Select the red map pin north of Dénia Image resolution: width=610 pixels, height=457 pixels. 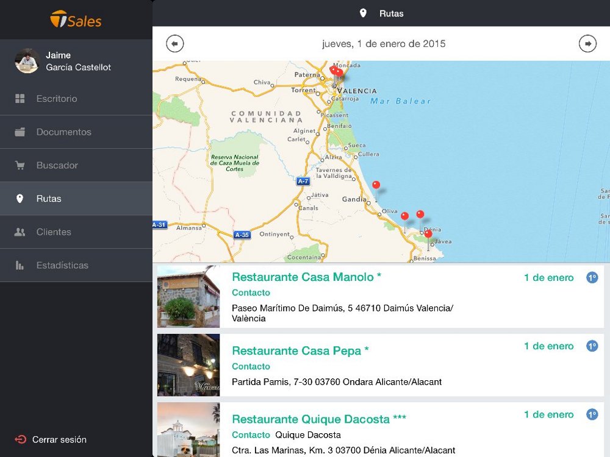click(x=420, y=214)
